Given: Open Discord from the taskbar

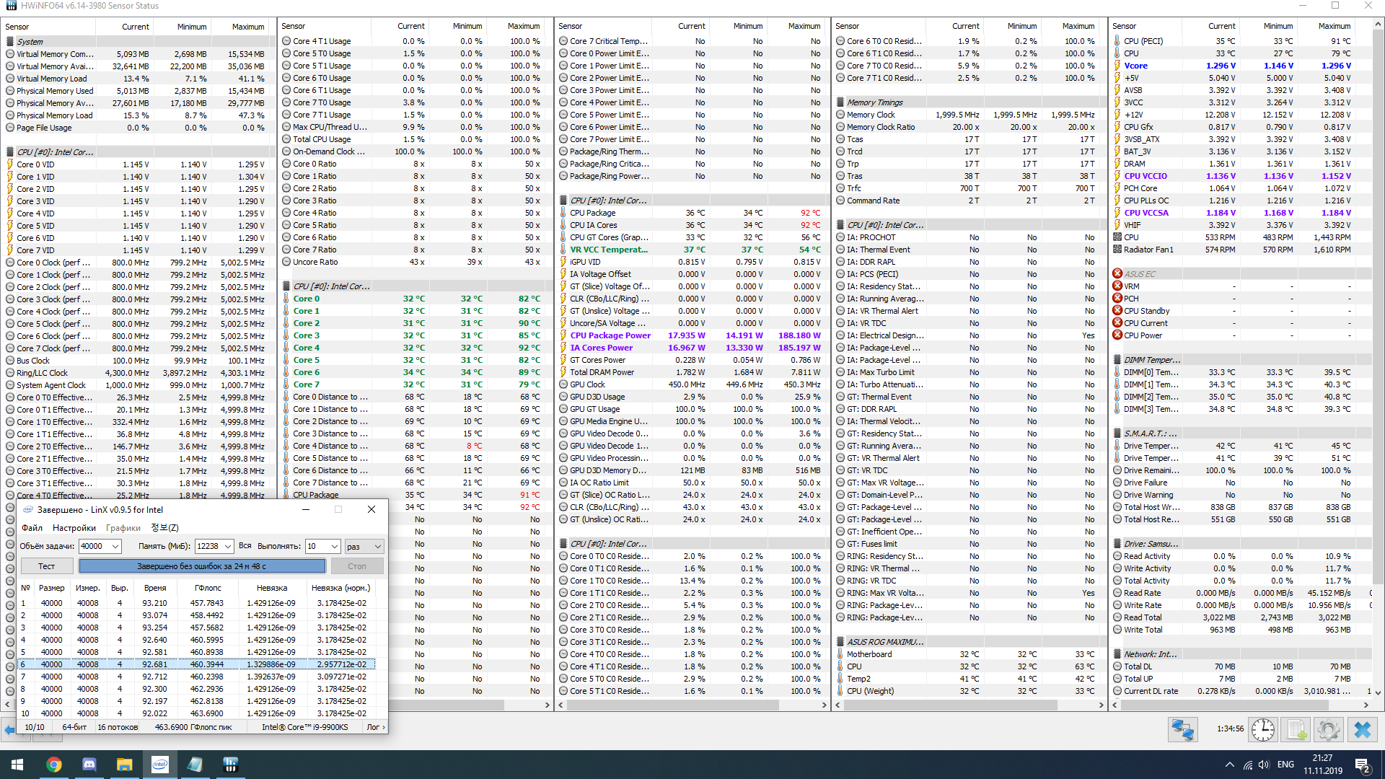Looking at the screenshot, I should tap(89, 765).
